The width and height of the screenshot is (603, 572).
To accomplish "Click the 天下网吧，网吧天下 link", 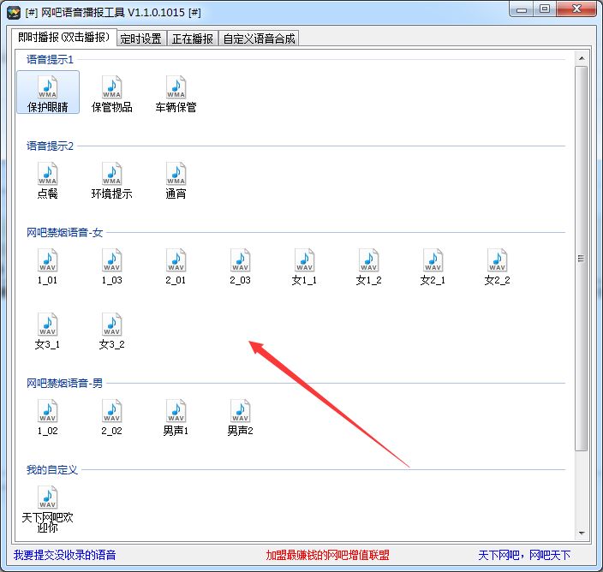I will 524,555.
